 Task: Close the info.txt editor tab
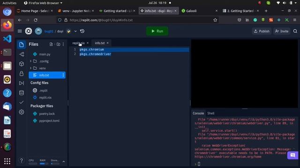107,43
